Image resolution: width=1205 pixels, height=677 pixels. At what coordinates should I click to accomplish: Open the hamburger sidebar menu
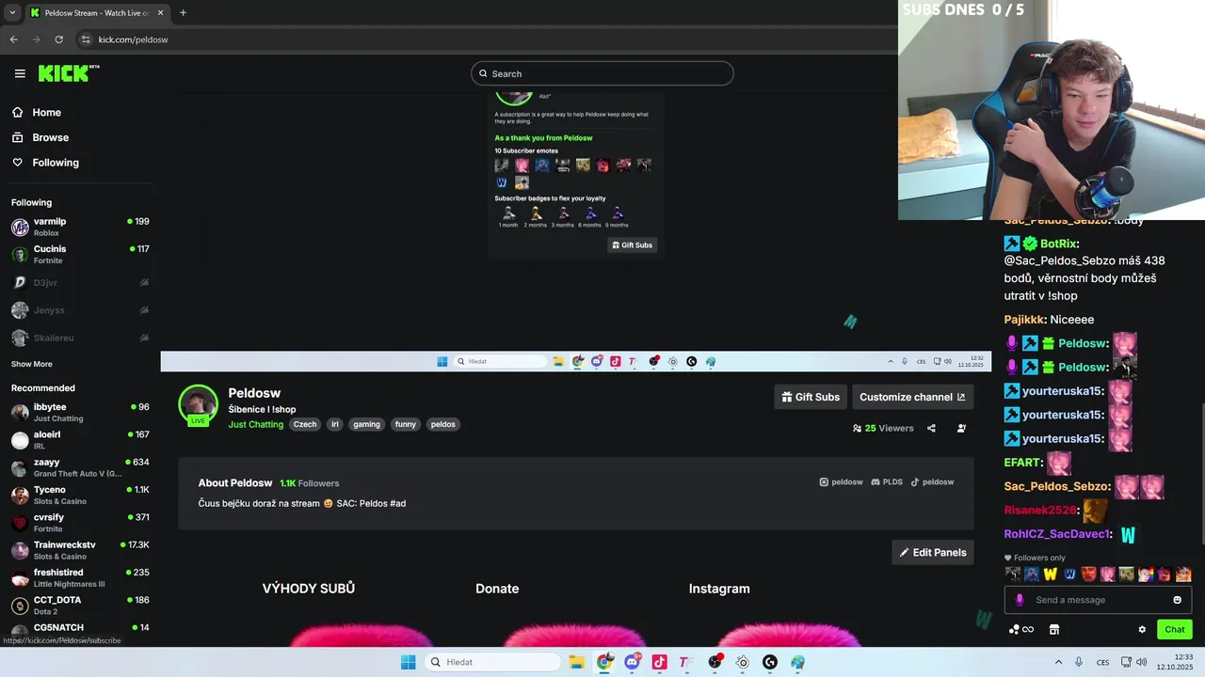pos(20,73)
